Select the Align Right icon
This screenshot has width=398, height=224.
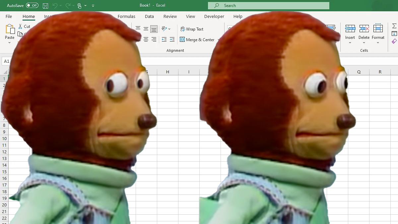pyautogui.click(x=154, y=39)
